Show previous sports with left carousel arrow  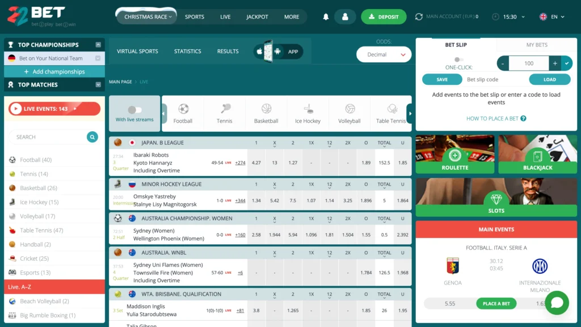(164, 114)
